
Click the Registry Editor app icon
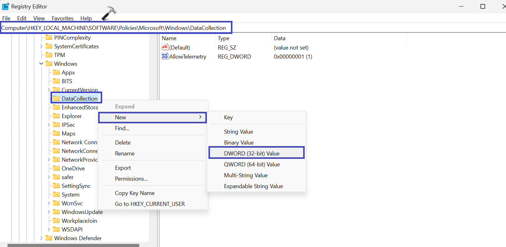5,7
